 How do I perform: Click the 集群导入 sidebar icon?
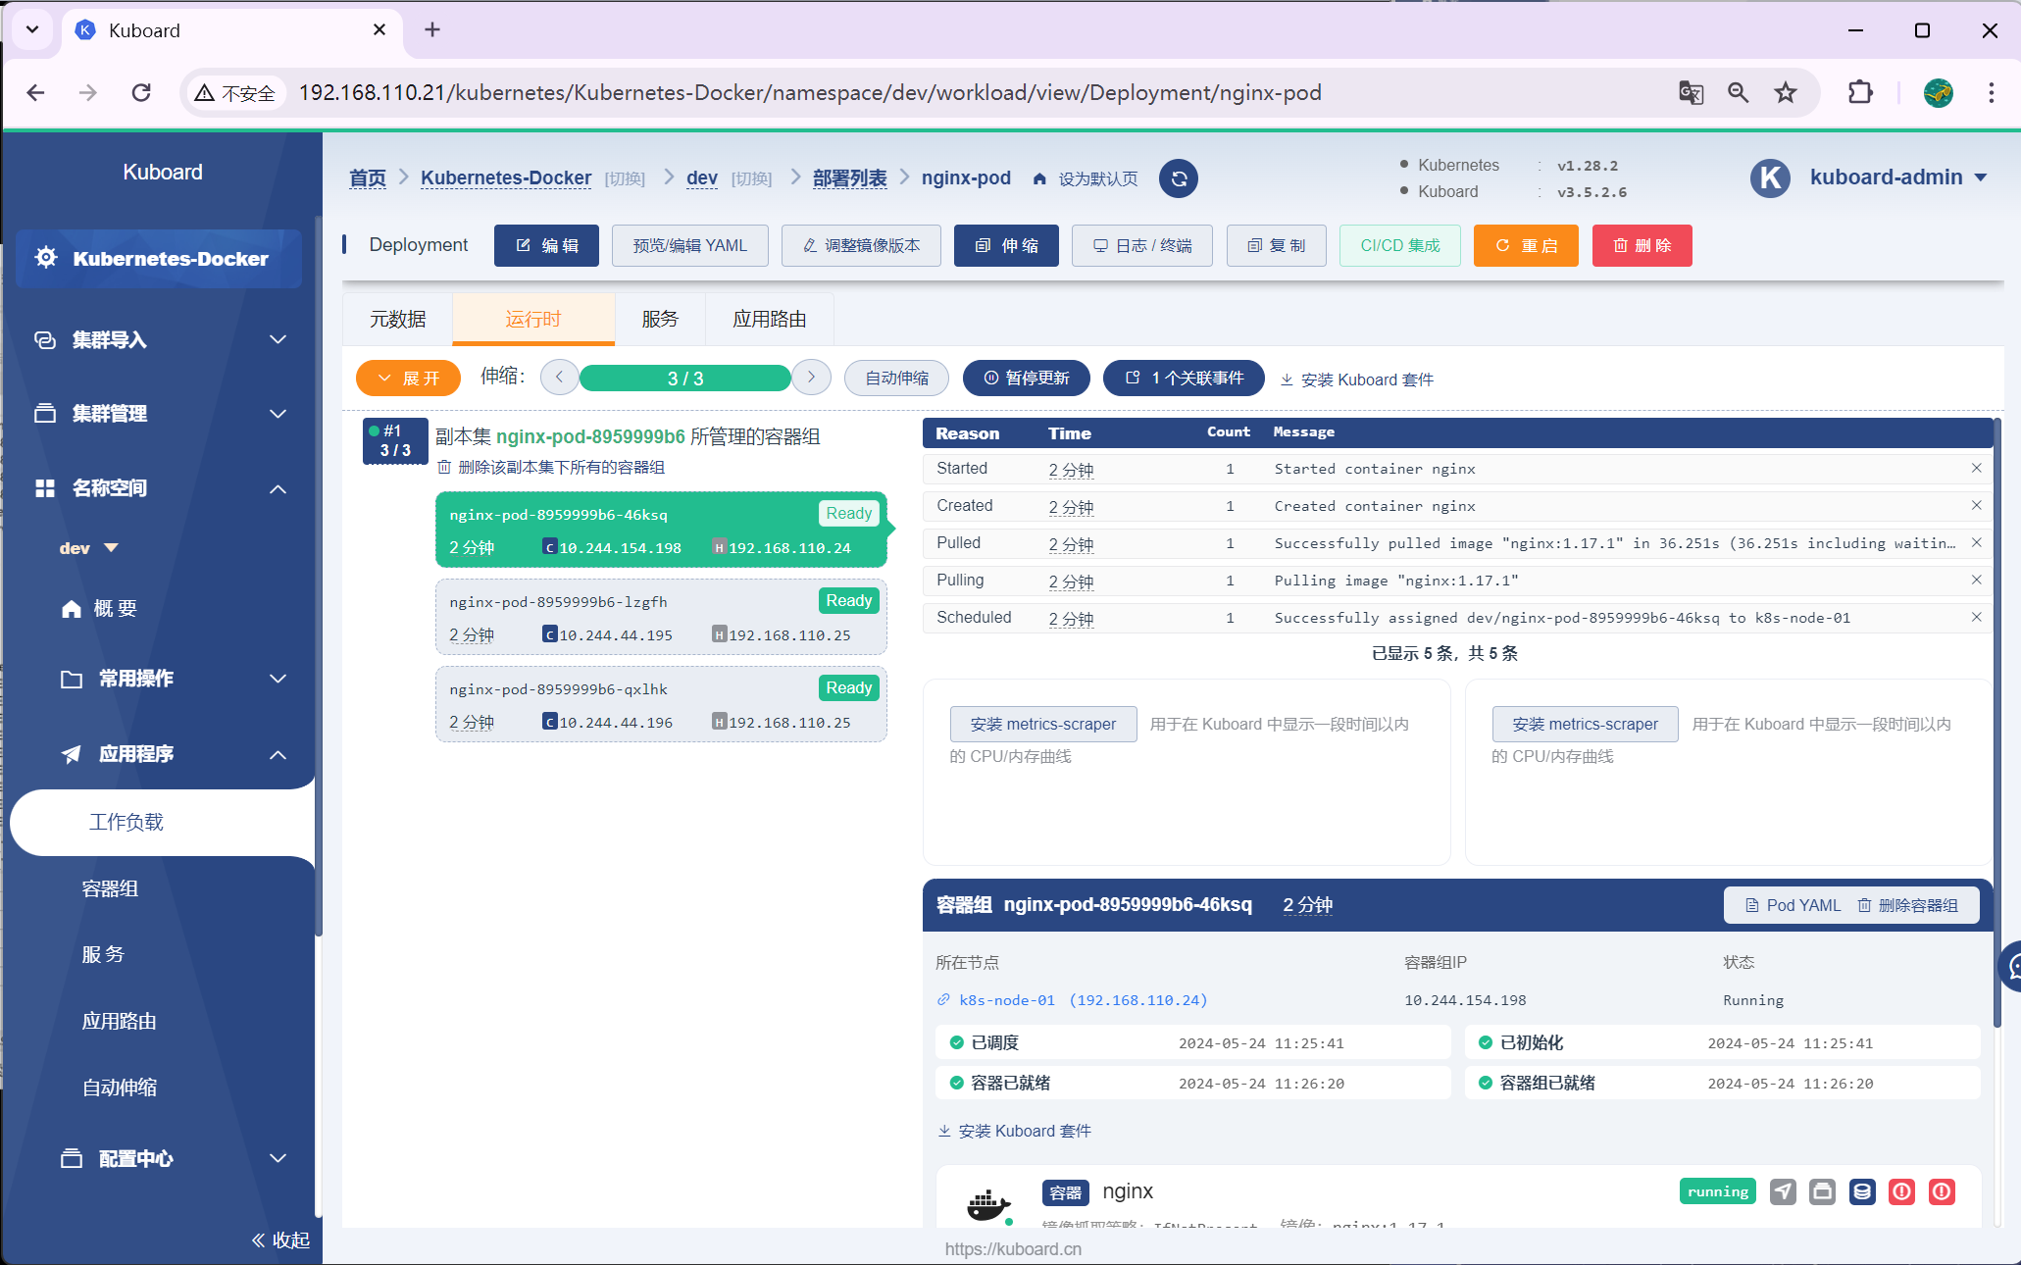click(45, 340)
